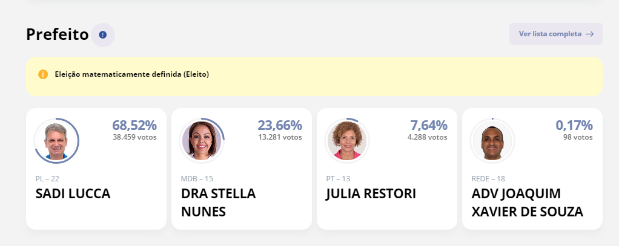Click Adv Joaquim Xavier de Souza's photo
This screenshot has height=246, width=619.
492,141
